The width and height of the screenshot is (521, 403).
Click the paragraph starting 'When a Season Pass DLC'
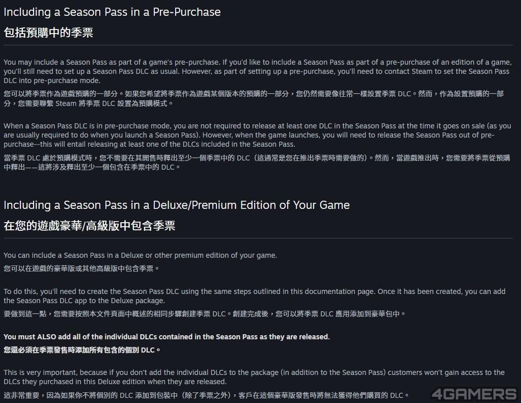[258, 135]
